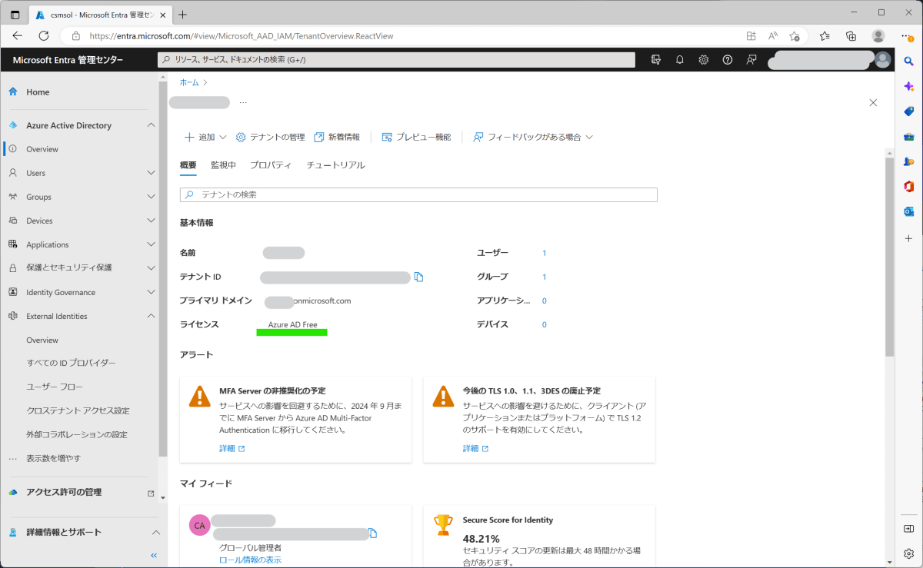Open 詳細 link in TLS alert
Viewport: 923px width, 568px height.
point(475,448)
